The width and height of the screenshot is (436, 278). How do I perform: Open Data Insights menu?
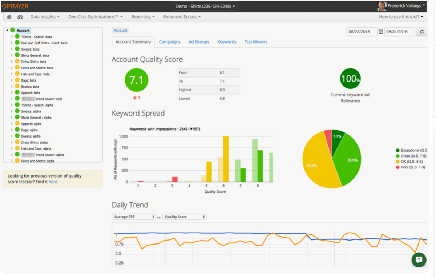click(45, 17)
